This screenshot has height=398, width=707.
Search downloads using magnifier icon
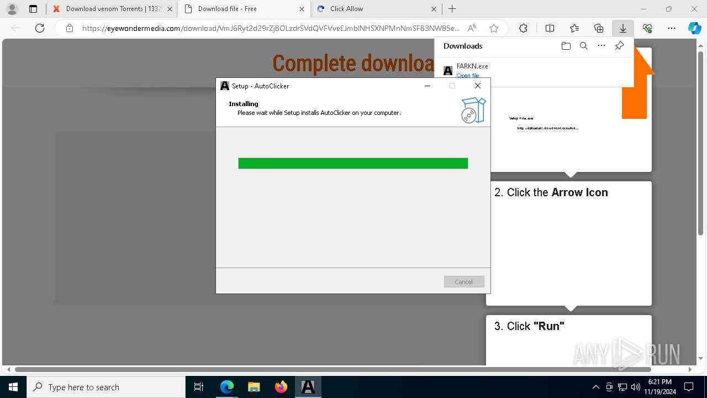[583, 46]
